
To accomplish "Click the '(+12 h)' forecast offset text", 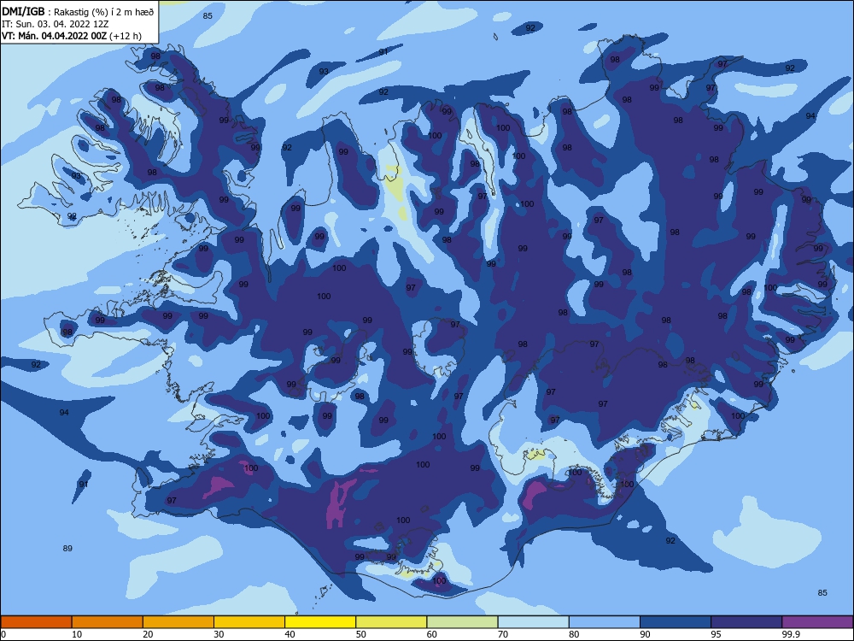I will pyautogui.click(x=126, y=36).
